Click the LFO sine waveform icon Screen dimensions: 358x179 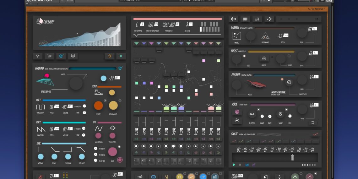click(x=99, y=128)
